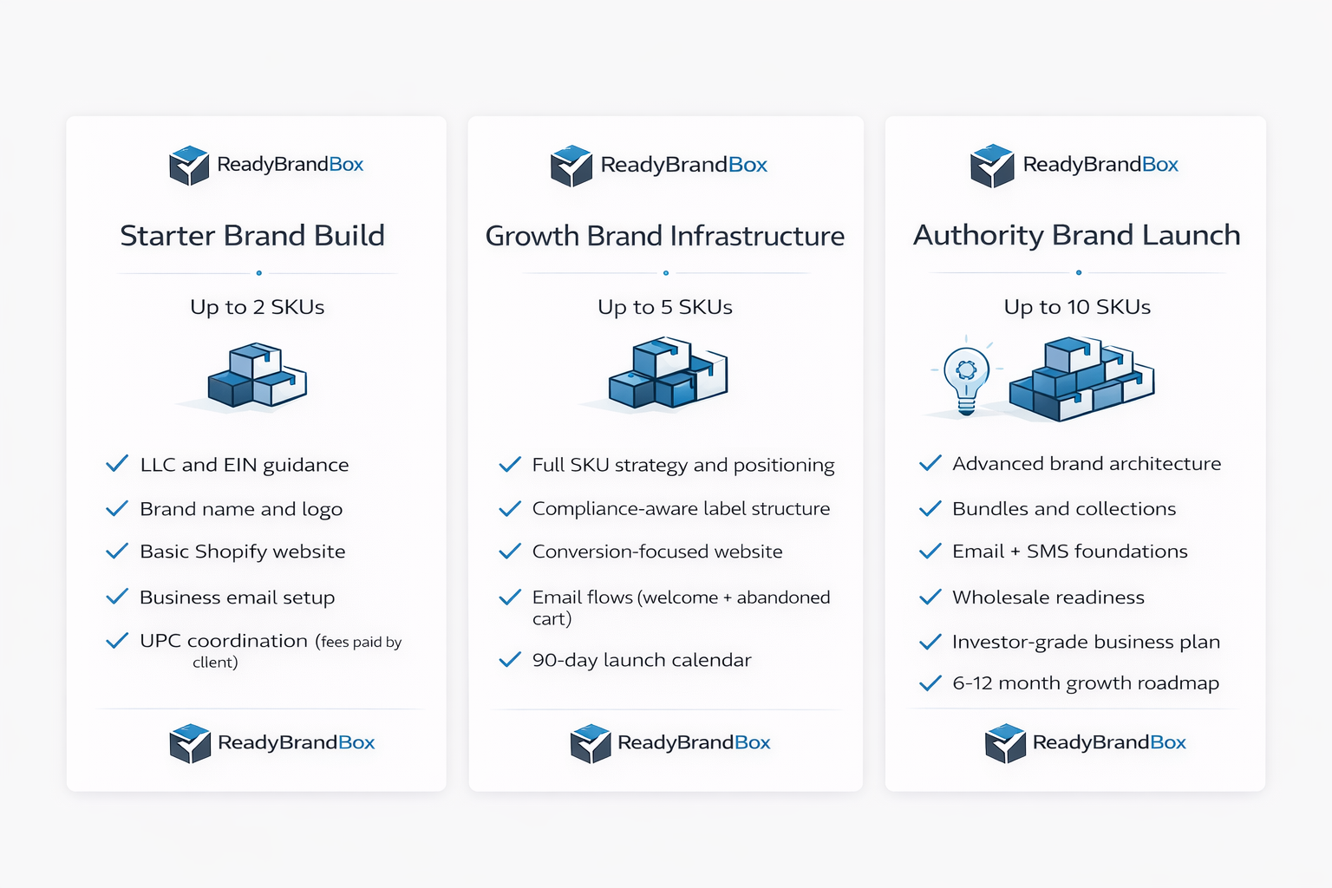Select the Authority Brand Launch heading

tap(1076, 235)
